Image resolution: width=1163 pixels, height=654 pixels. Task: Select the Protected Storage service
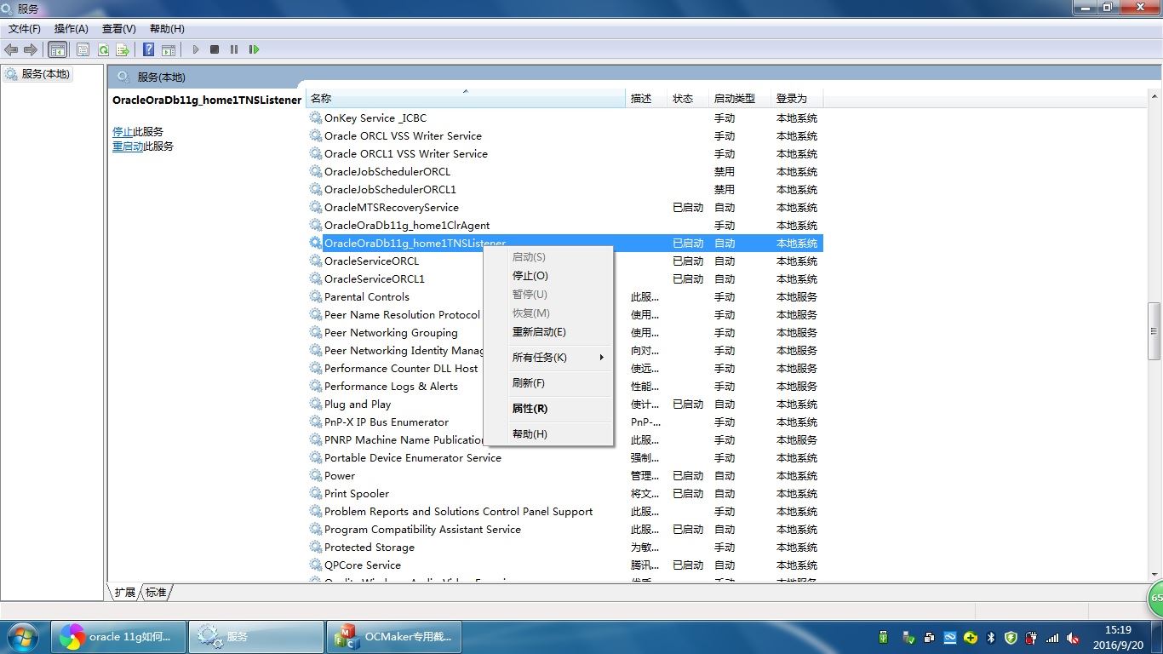pyautogui.click(x=370, y=548)
